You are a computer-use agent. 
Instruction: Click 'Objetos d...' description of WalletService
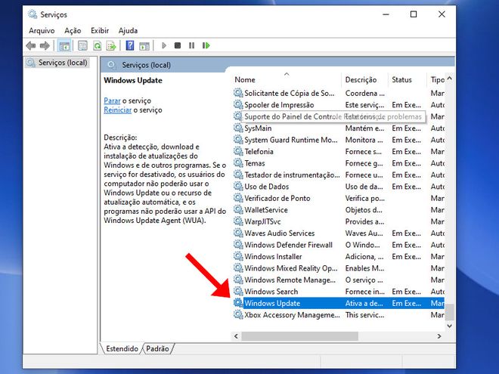click(364, 210)
